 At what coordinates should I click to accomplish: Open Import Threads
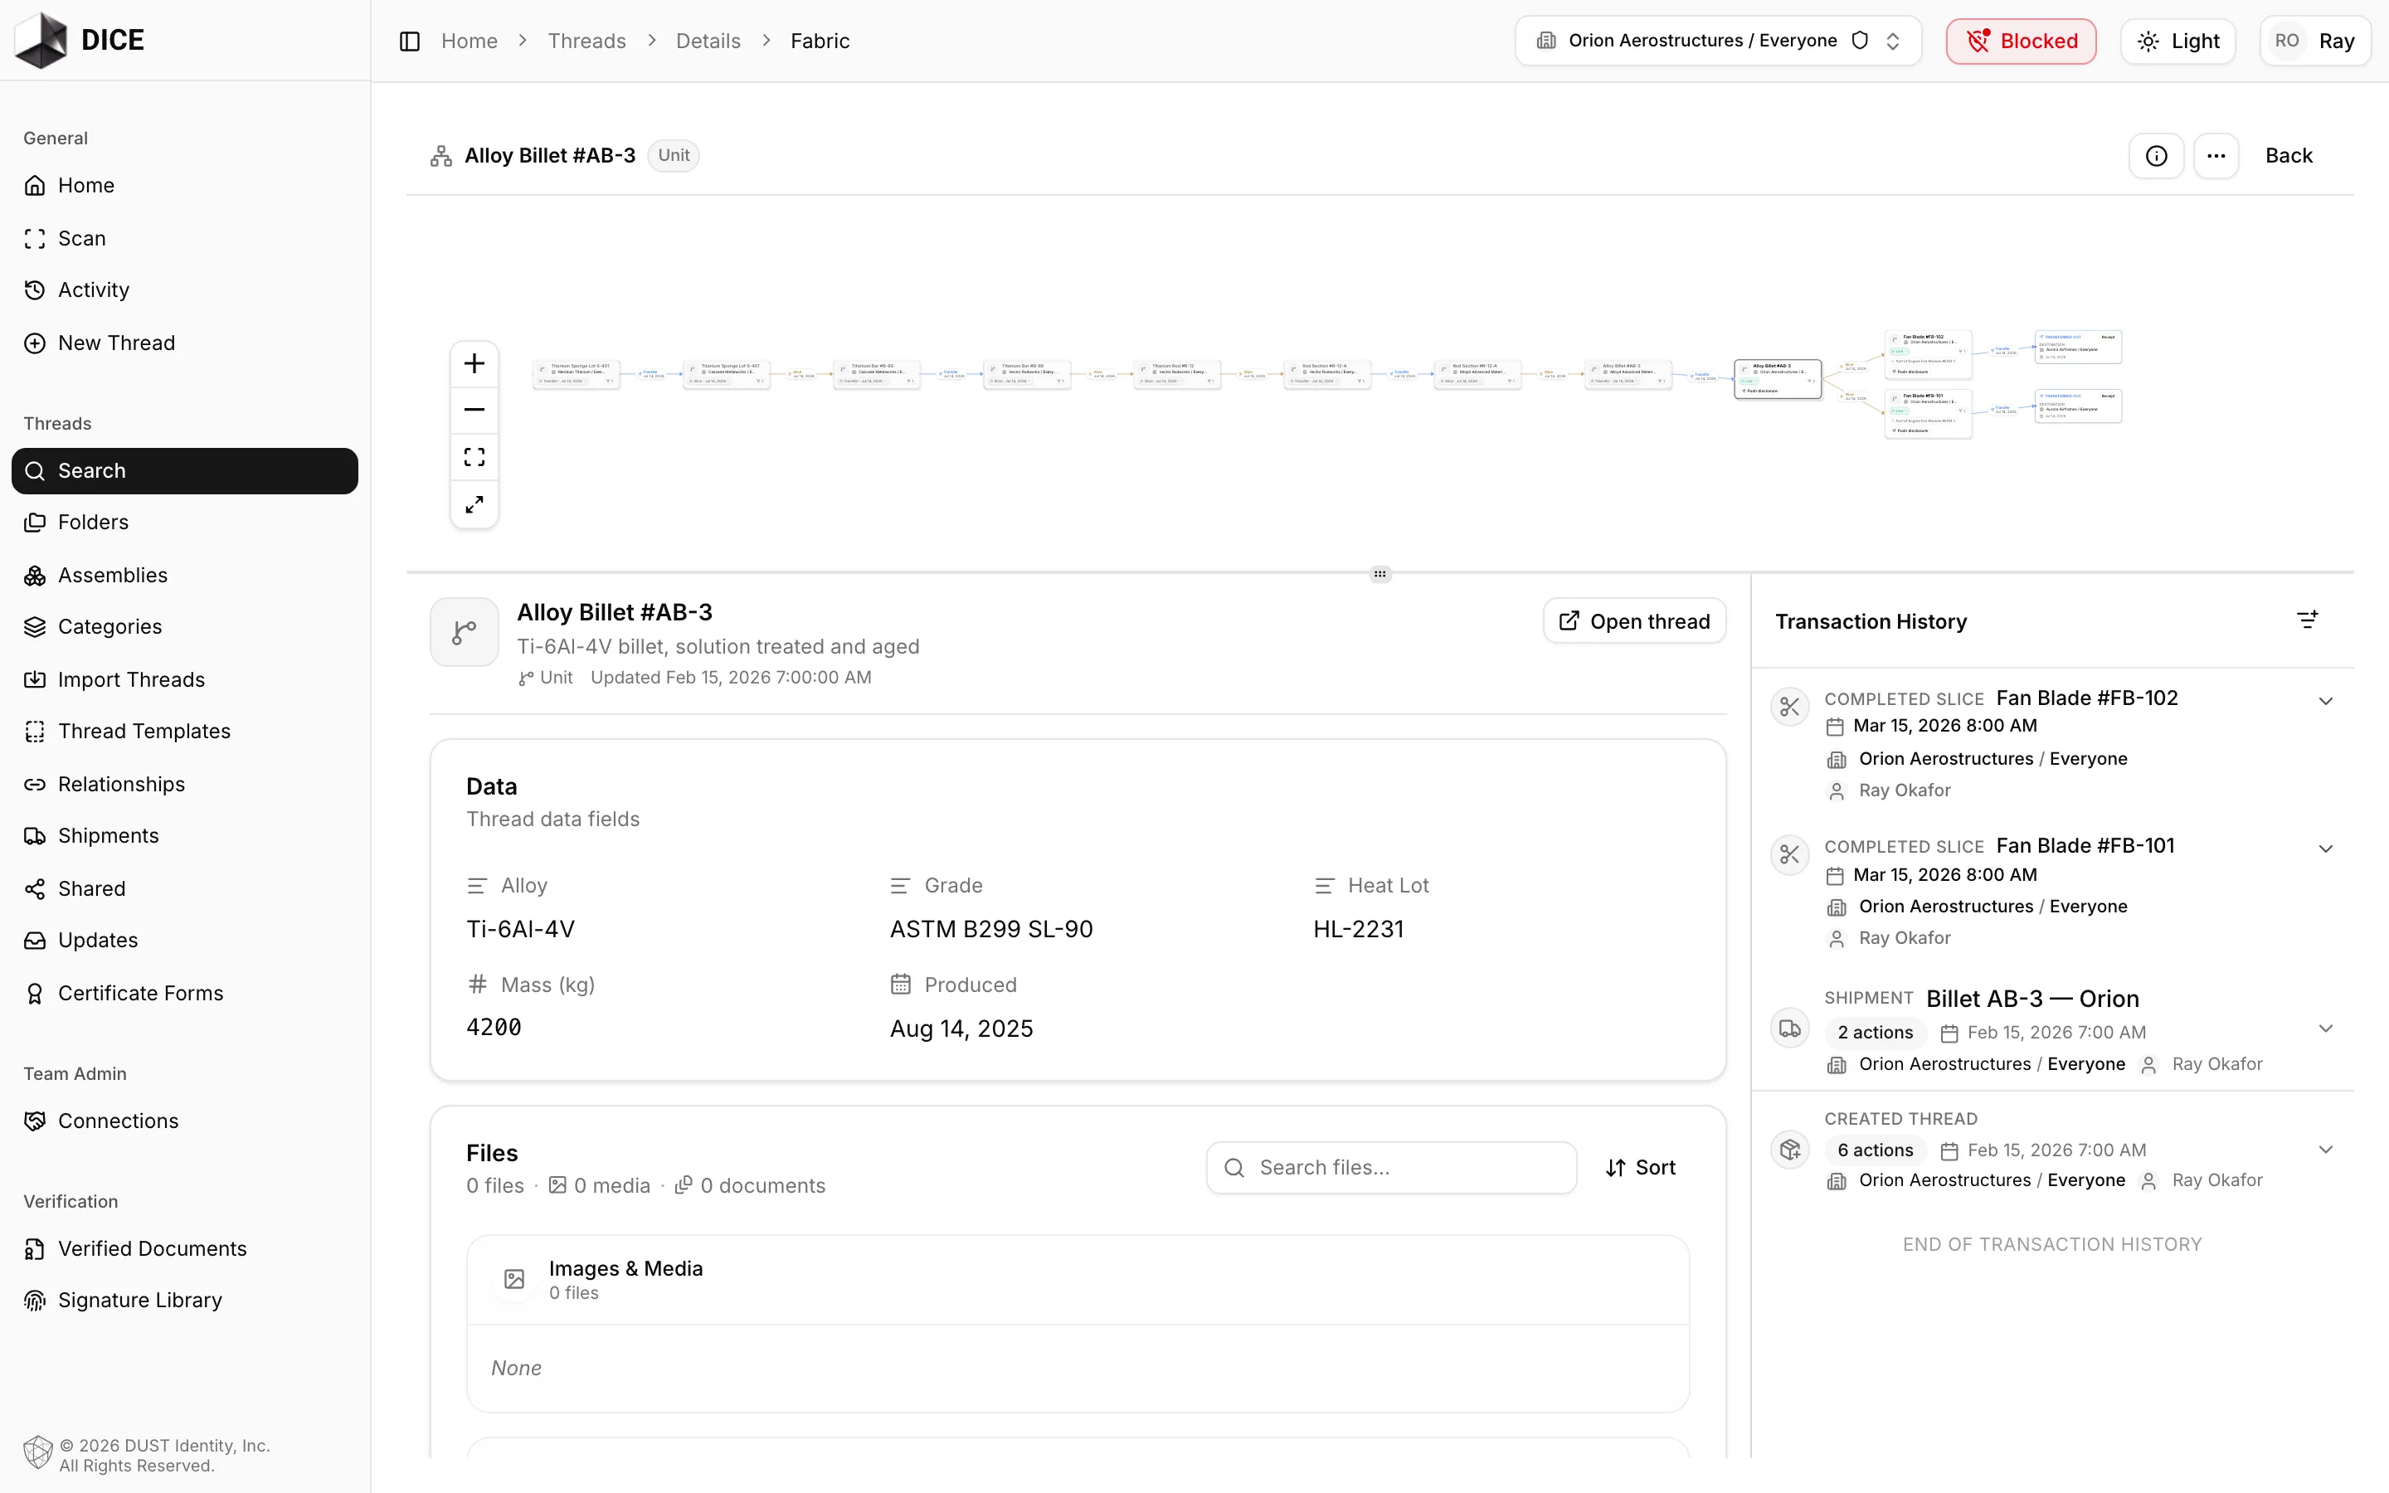[x=185, y=679]
